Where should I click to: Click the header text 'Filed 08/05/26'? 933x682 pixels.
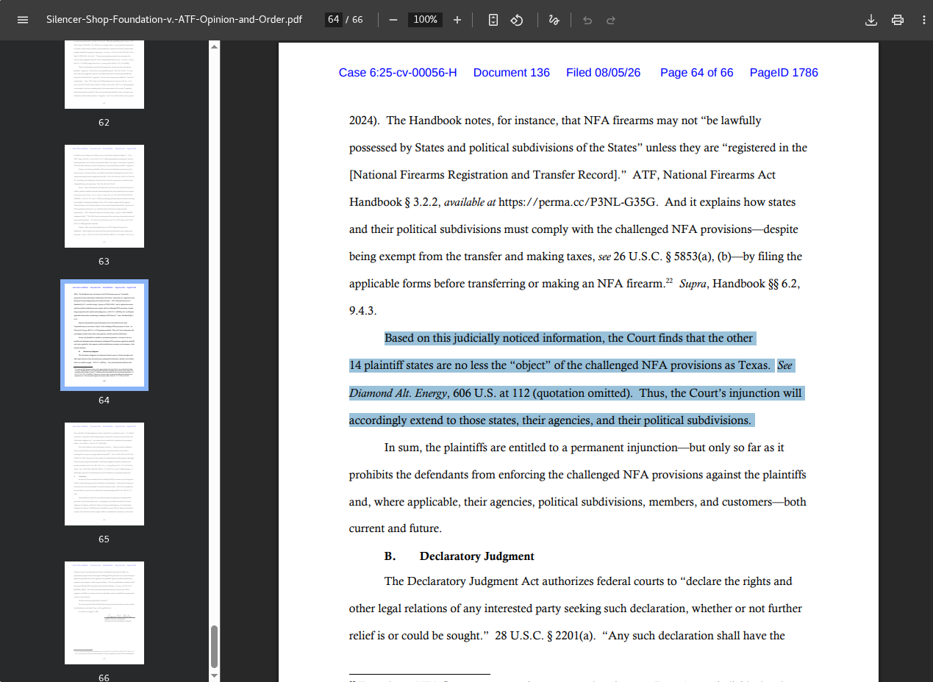tap(604, 73)
